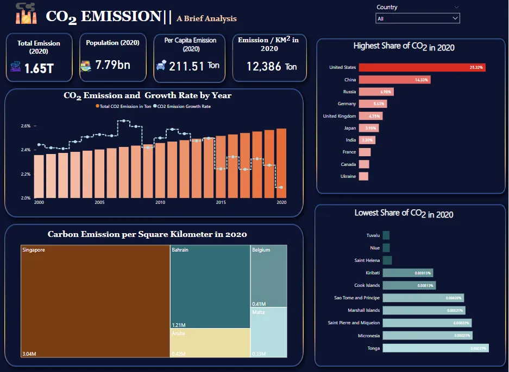Click the Lowest Share of CO2 in 2020 title
This screenshot has height=372, width=509.
coord(404,214)
